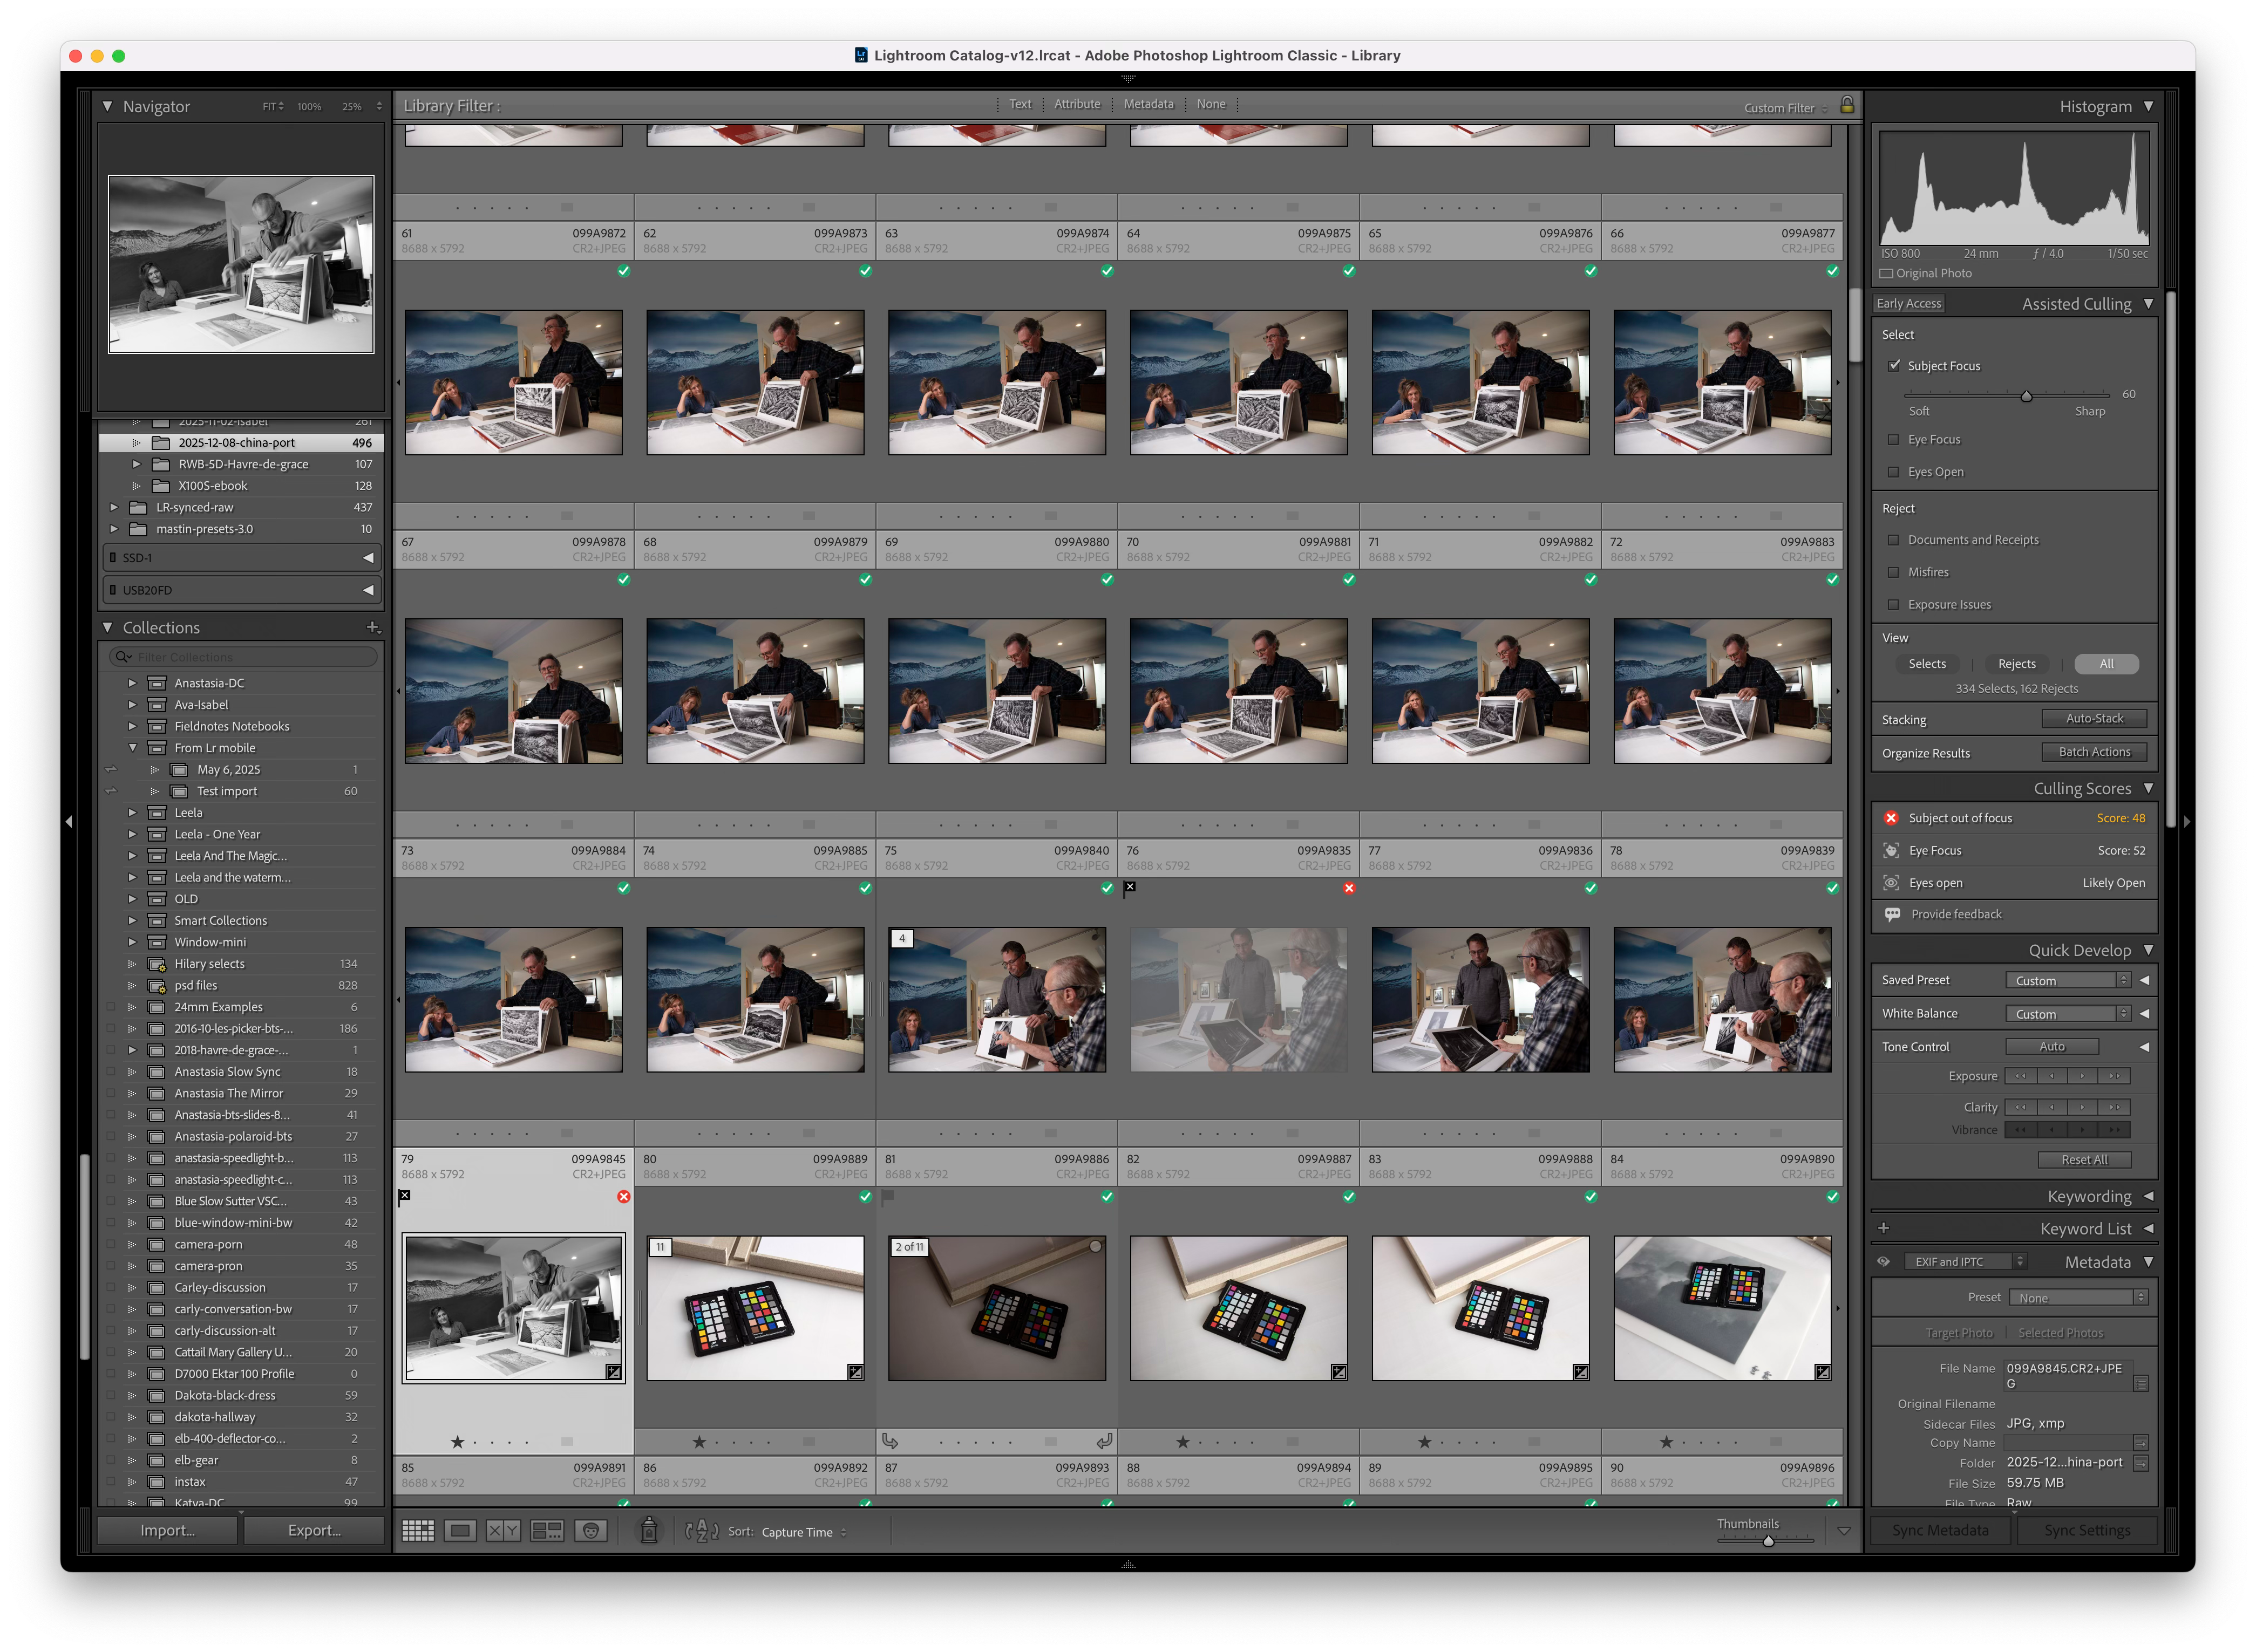Switch to Grid view icon
Viewport: 2256px width, 1652px height.
click(x=417, y=1531)
